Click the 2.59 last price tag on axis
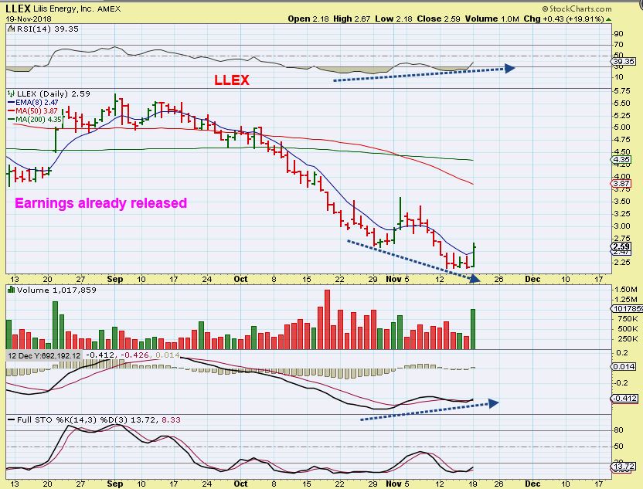The height and width of the screenshot is (489, 643). click(x=621, y=246)
